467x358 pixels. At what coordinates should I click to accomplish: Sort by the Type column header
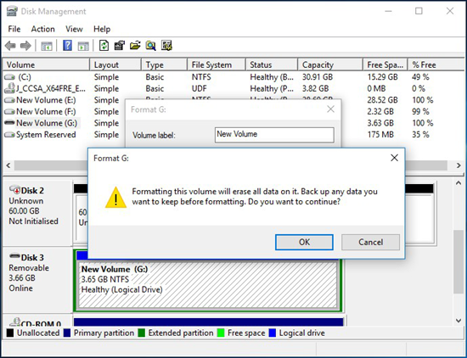click(164, 64)
